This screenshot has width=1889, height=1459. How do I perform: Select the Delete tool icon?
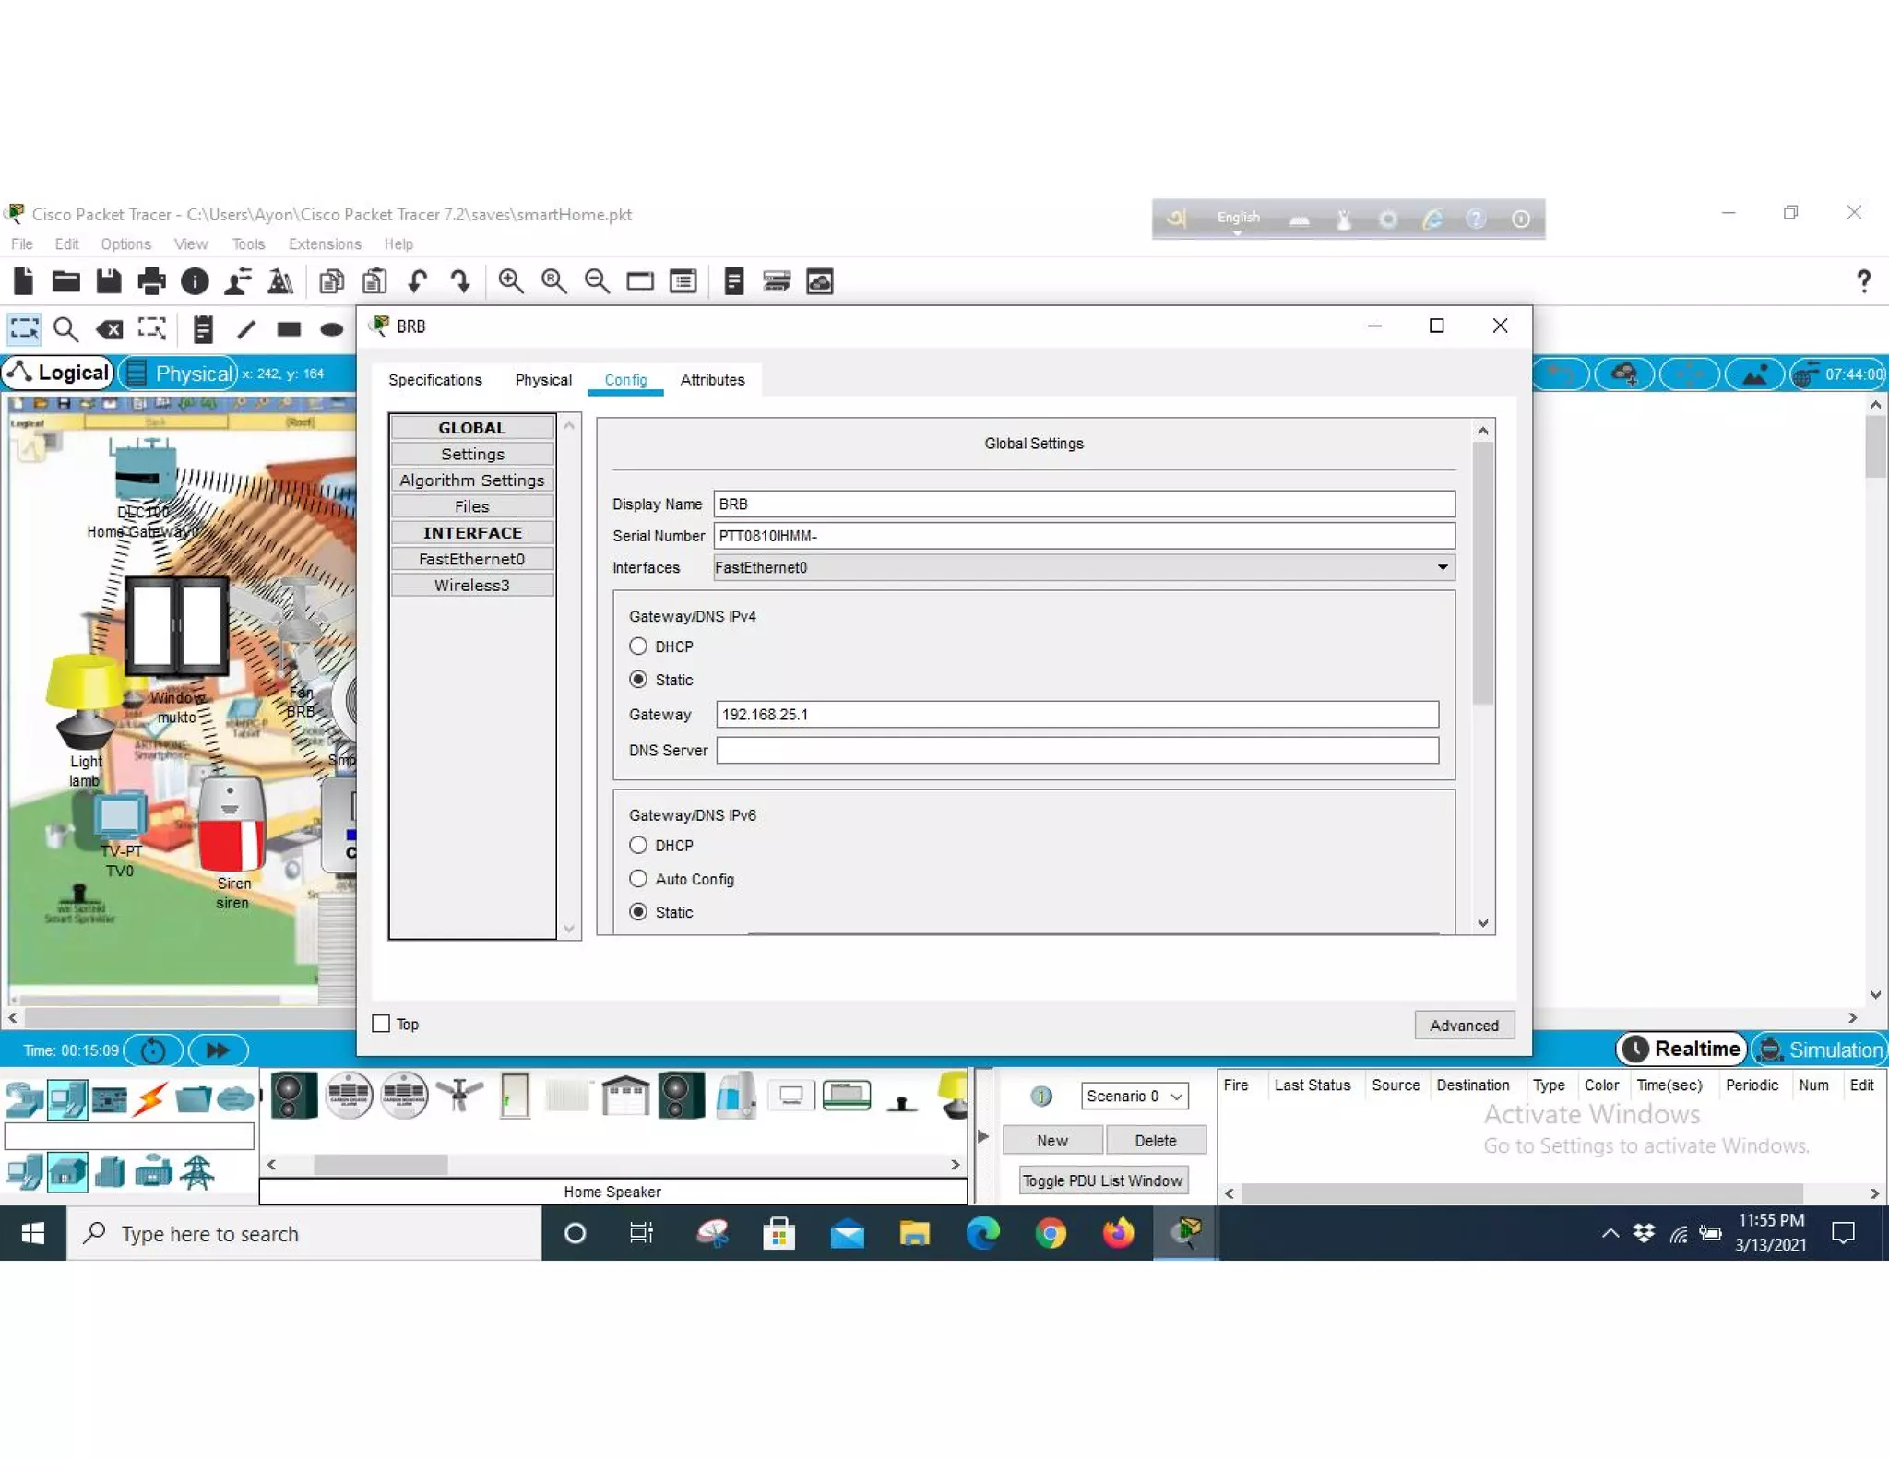109,329
